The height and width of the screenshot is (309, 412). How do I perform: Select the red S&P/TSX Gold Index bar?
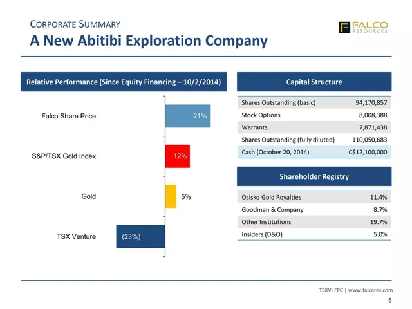[x=178, y=156]
